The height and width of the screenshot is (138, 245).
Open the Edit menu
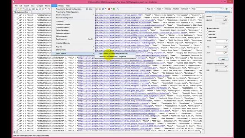pos(21,6)
